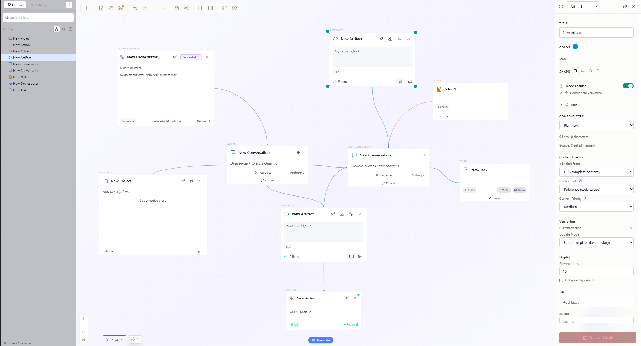Screen dimensions: 641x346
Task: Undo the last action in the toolbar
Action: click(x=135, y=8)
